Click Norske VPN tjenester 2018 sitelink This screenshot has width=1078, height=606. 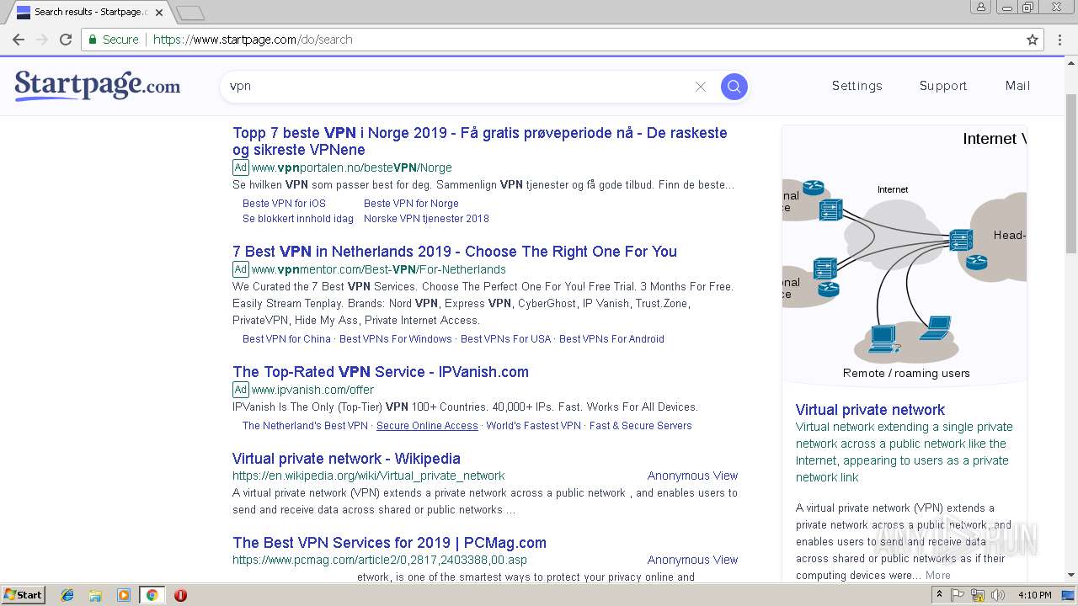click(x=426, y=218)
